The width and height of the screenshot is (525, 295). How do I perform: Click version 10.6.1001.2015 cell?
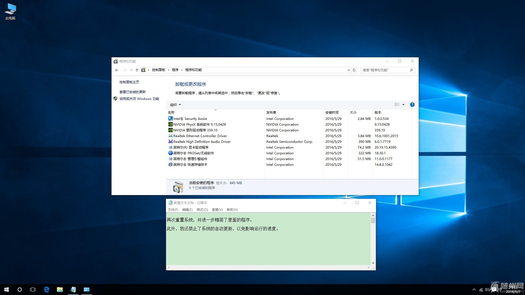pos(386,136)
